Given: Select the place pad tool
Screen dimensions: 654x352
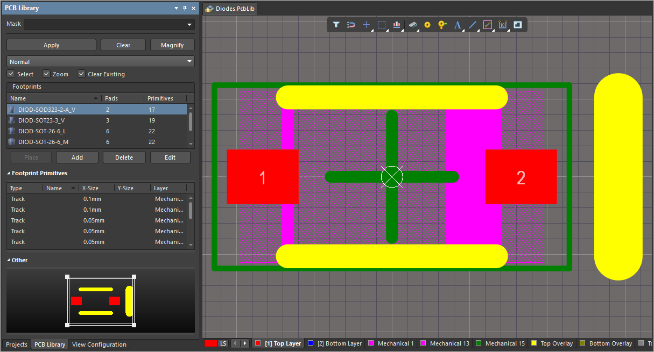Looking at the screenshot, I should [427, 25].
